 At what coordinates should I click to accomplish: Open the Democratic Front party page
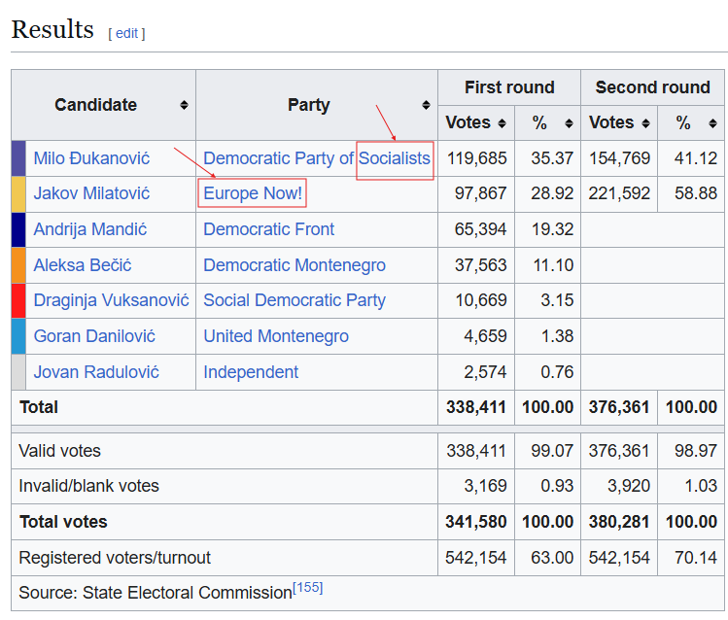point(268,229)
